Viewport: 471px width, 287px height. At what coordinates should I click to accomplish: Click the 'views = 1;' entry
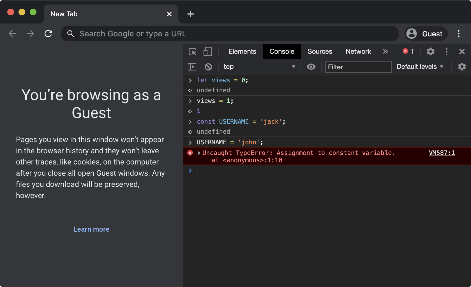pyautogui.click(x=215, y=101)
